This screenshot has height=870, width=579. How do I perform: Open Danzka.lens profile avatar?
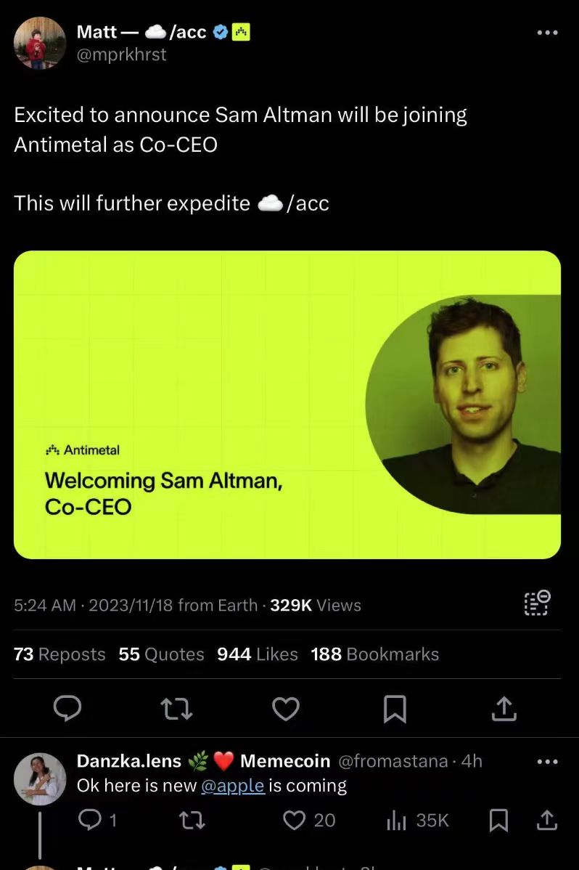[x=40, y=778]
